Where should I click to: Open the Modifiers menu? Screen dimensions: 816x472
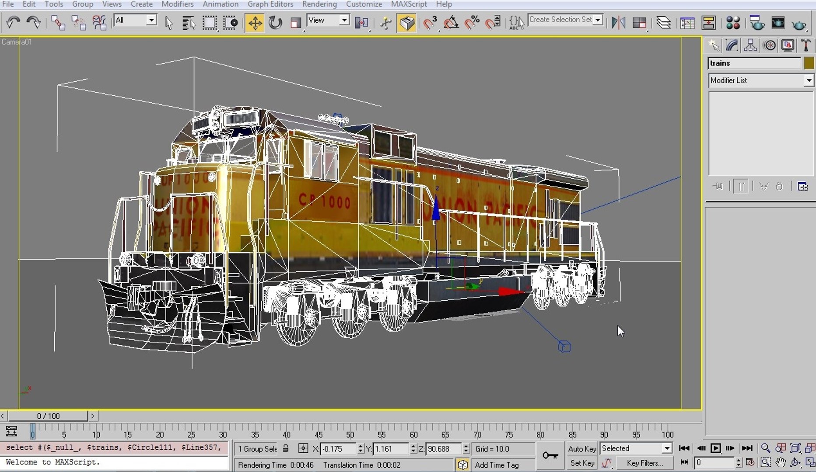point(178,4)
